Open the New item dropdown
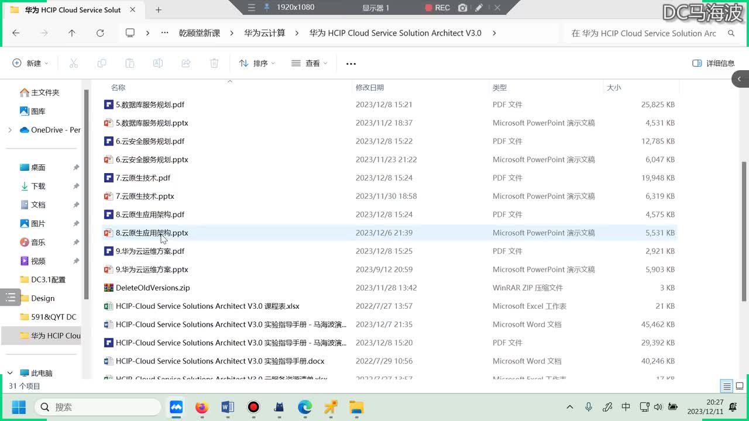Viewport: 749px width, 421px height. click(x=30, y=63)
